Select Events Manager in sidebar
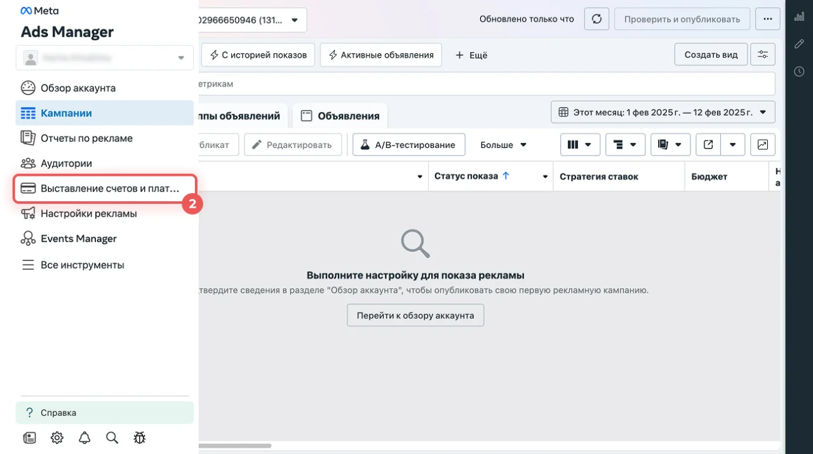Screen dimensions: 813x454 coord(78,239)
